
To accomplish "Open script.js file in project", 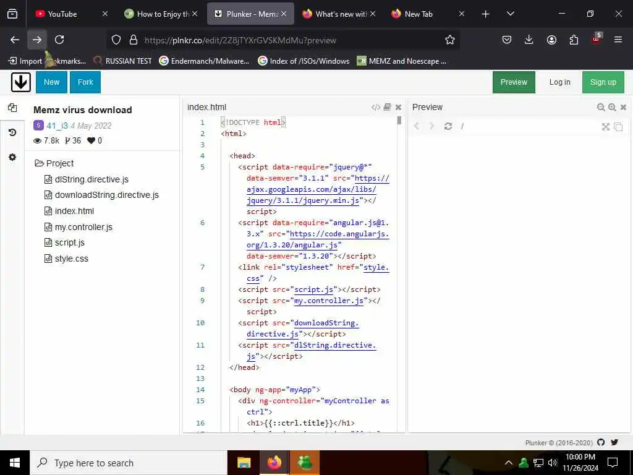I will [x=69, y=242].
